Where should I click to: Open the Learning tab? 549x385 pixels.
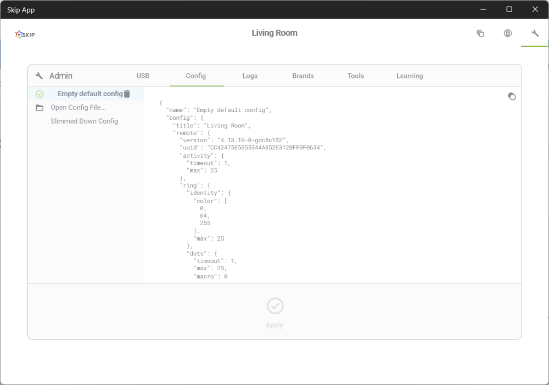pos(410,76)
